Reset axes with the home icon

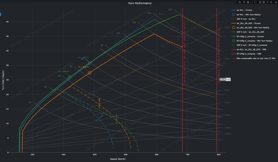271,2
